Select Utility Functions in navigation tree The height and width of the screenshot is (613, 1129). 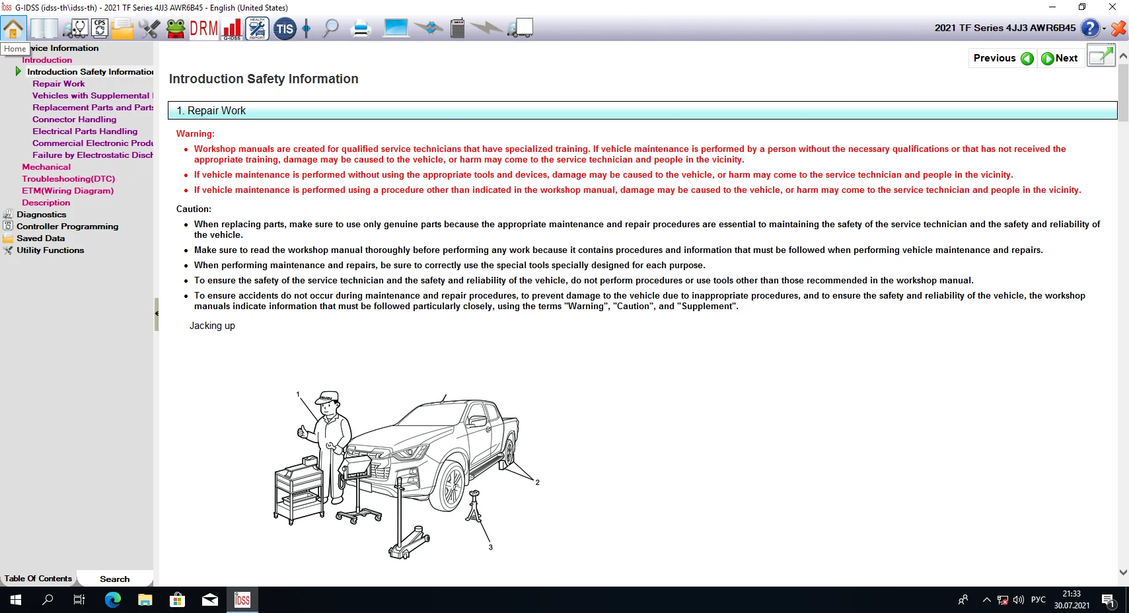click(50, 250)
